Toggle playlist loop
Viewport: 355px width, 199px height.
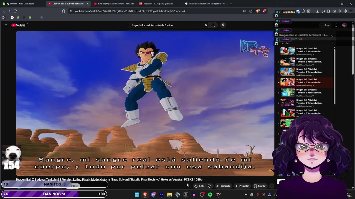click(x=281, y=43)
